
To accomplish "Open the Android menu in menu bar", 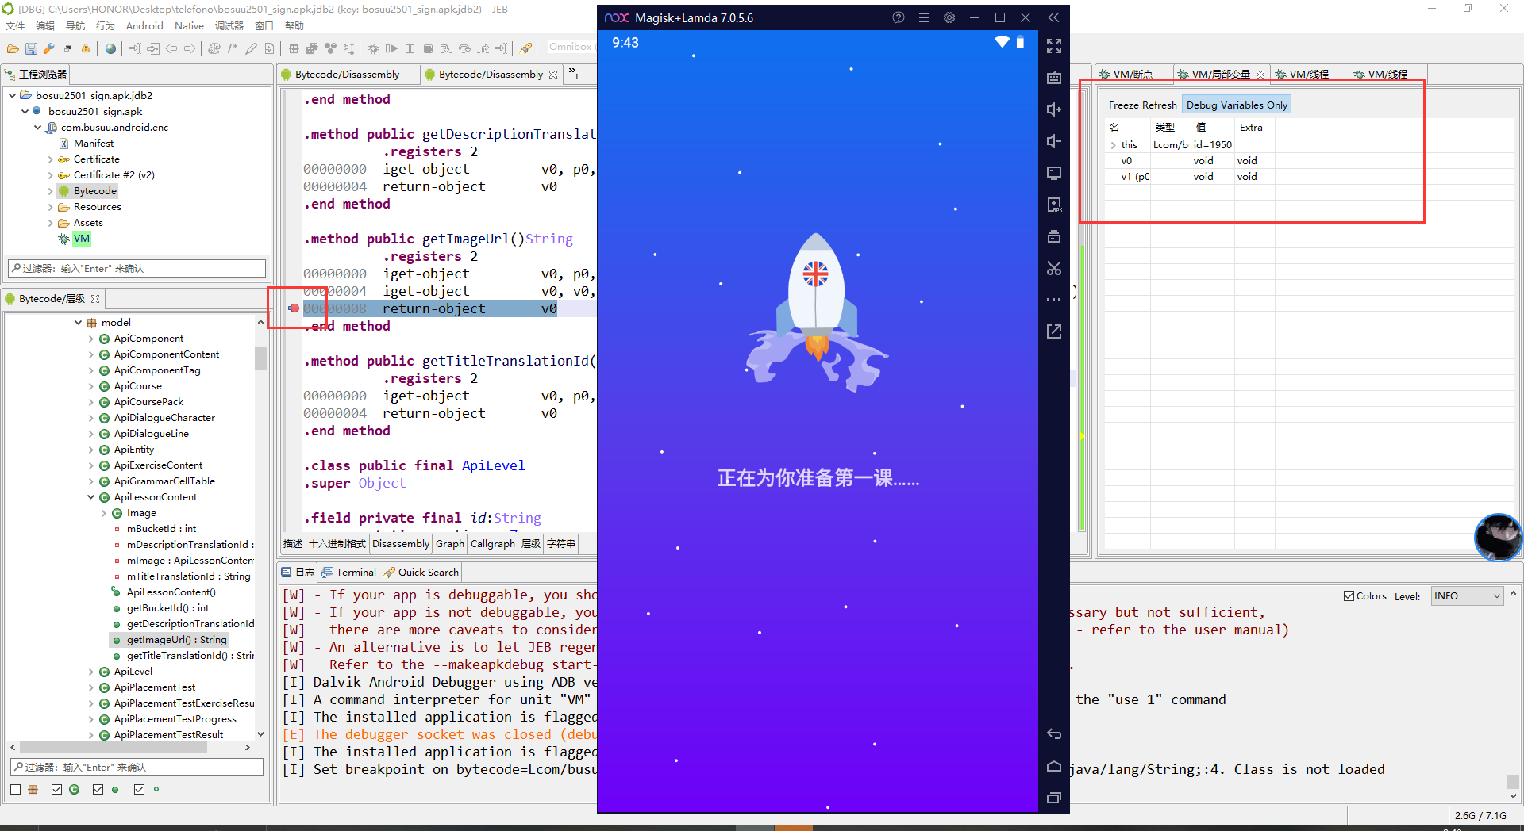I will tap(144, 26).
